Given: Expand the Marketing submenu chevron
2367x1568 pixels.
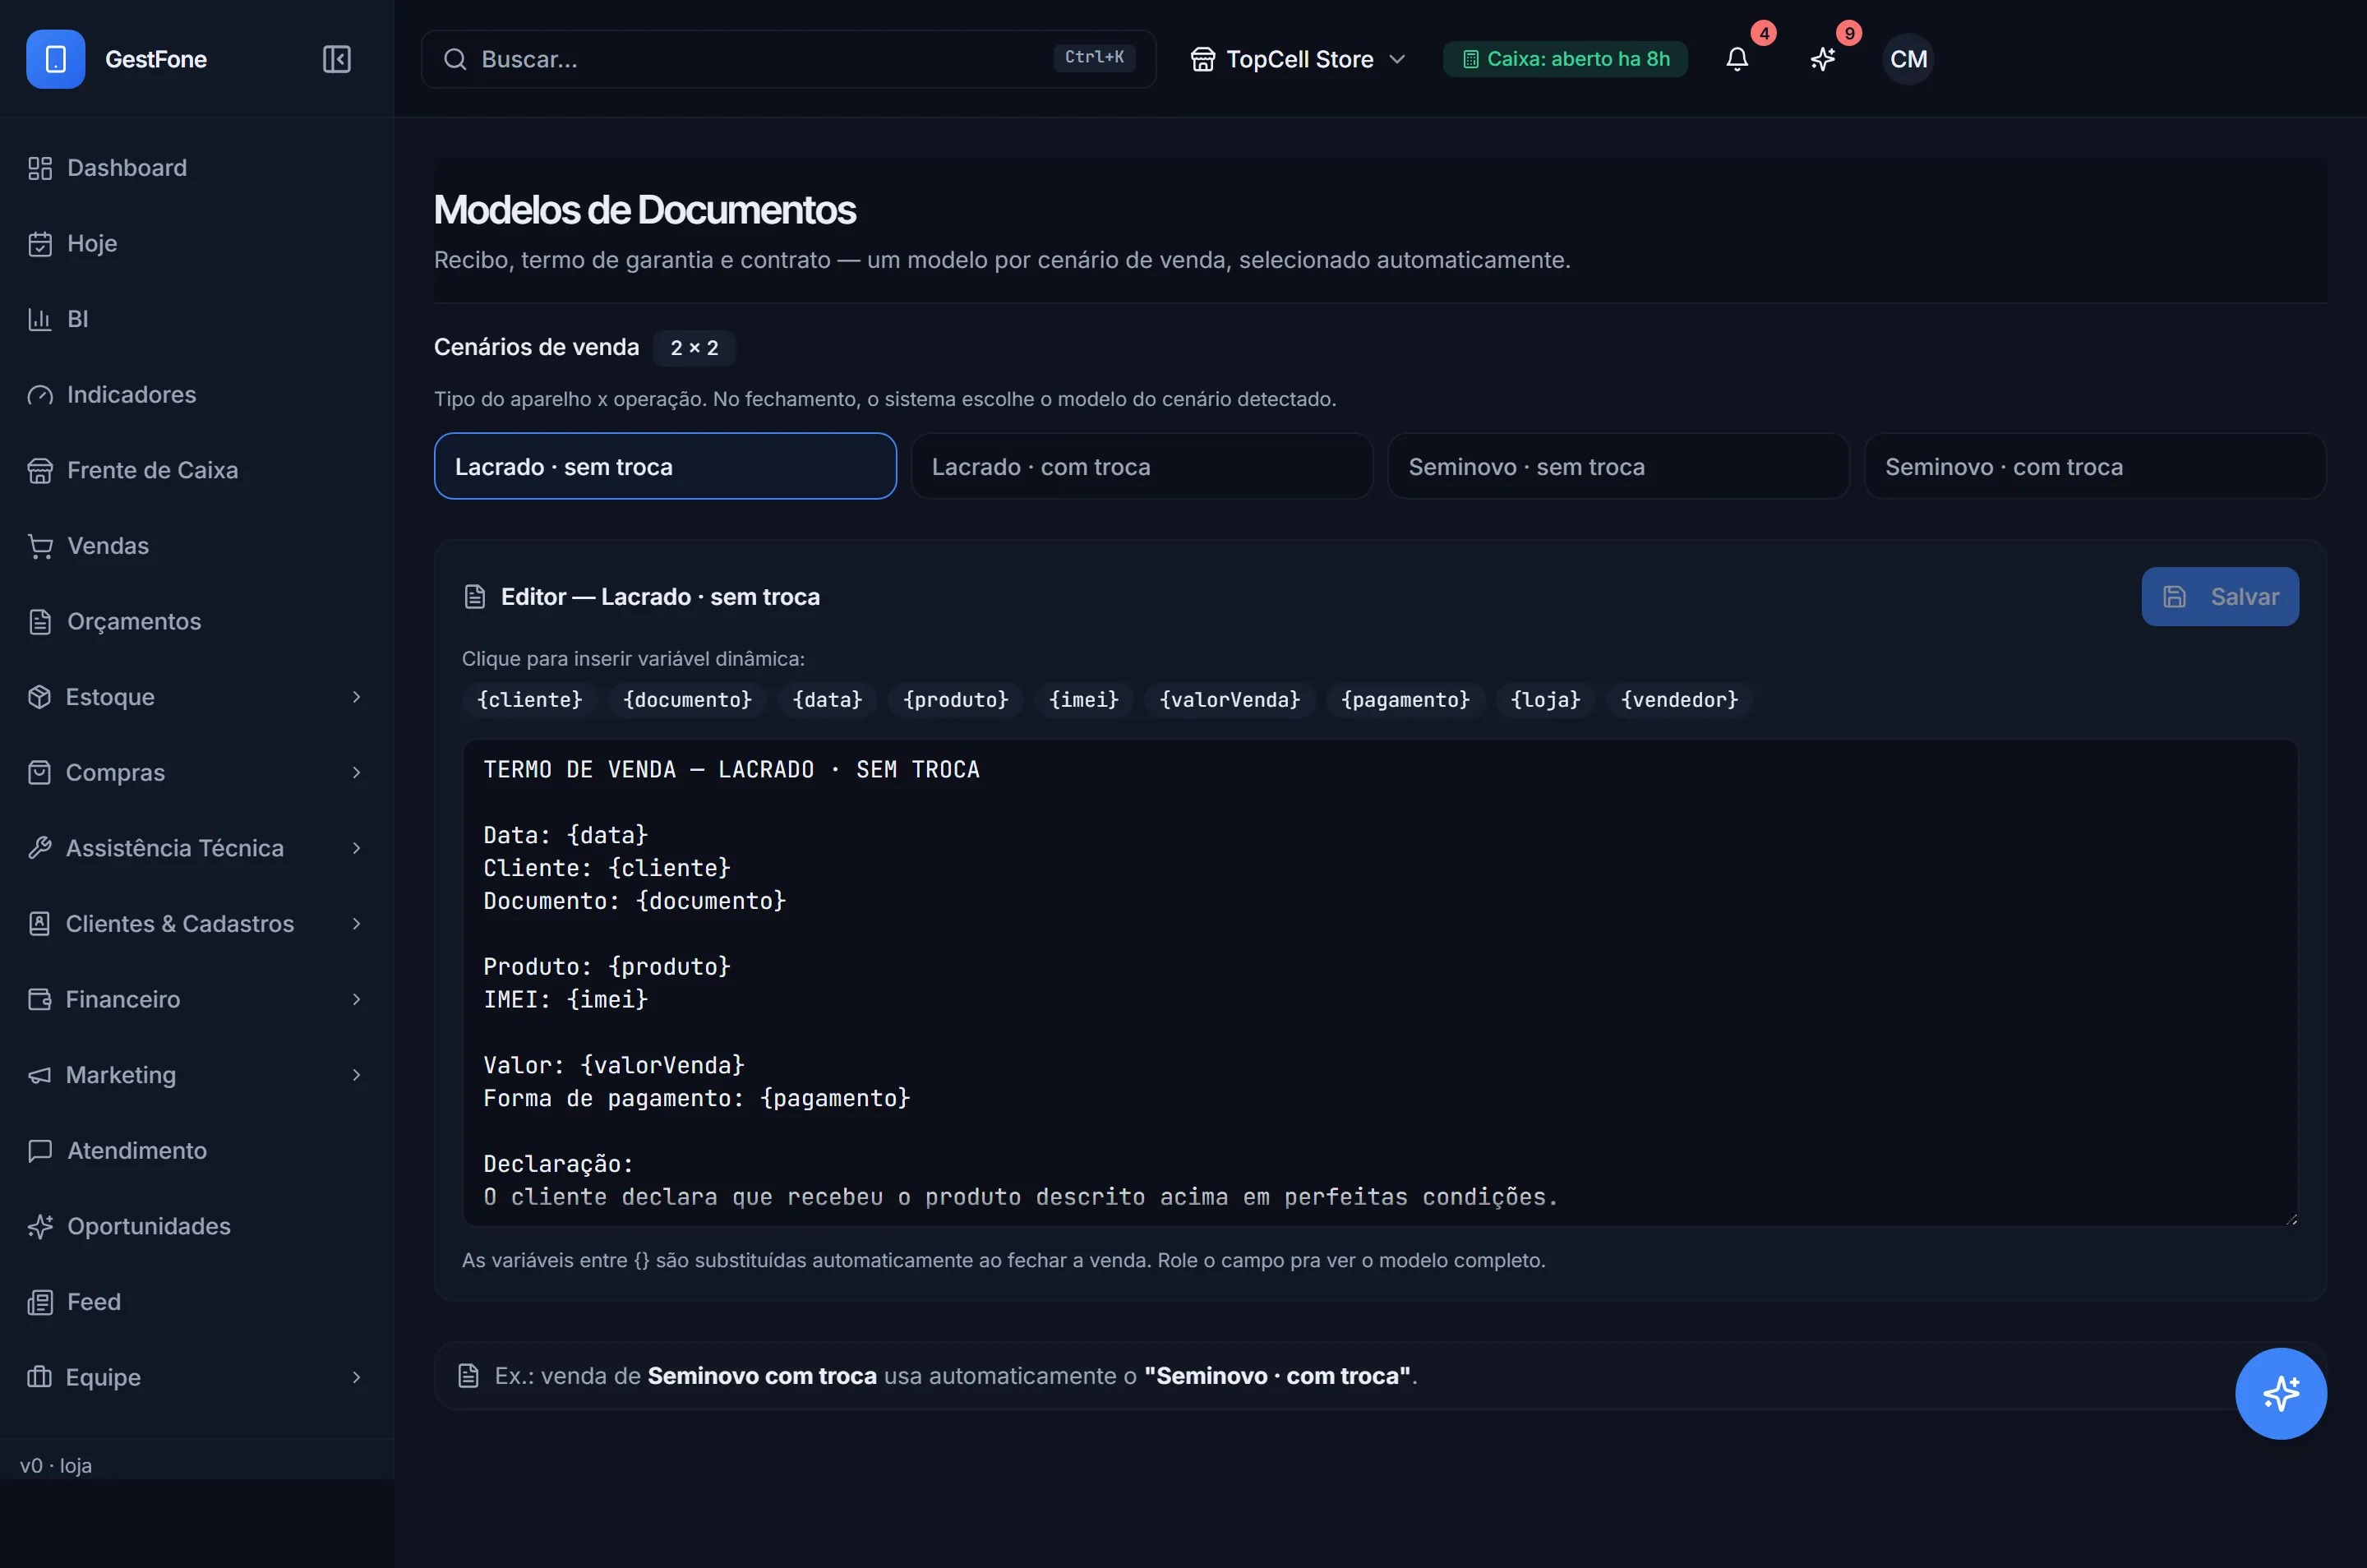Looking at the screenshot, I should click(356, 1075).
